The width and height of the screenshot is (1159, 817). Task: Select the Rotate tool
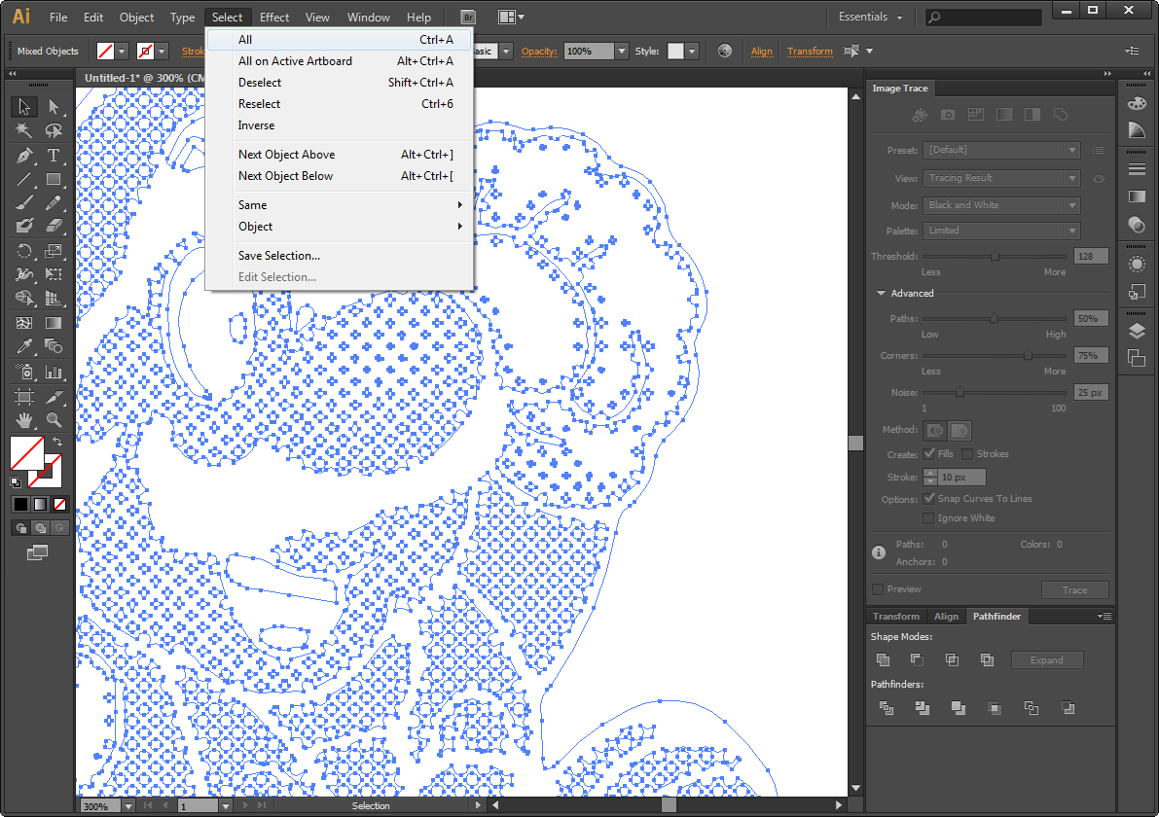[23, 251]
